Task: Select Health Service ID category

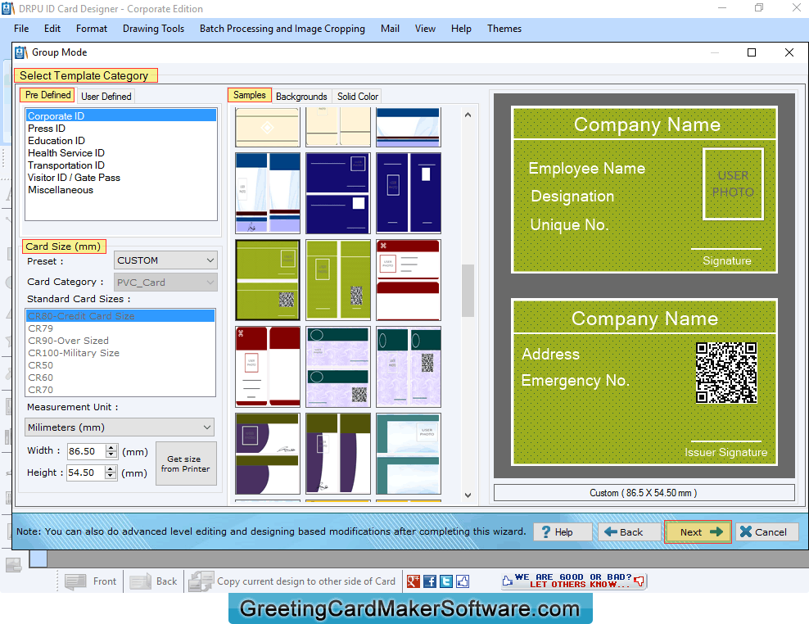Action: 121,153
